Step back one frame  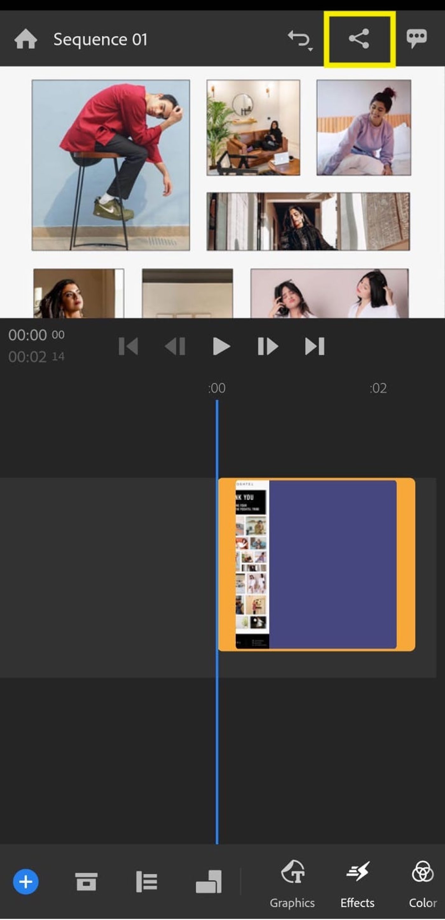pos(175,346)
